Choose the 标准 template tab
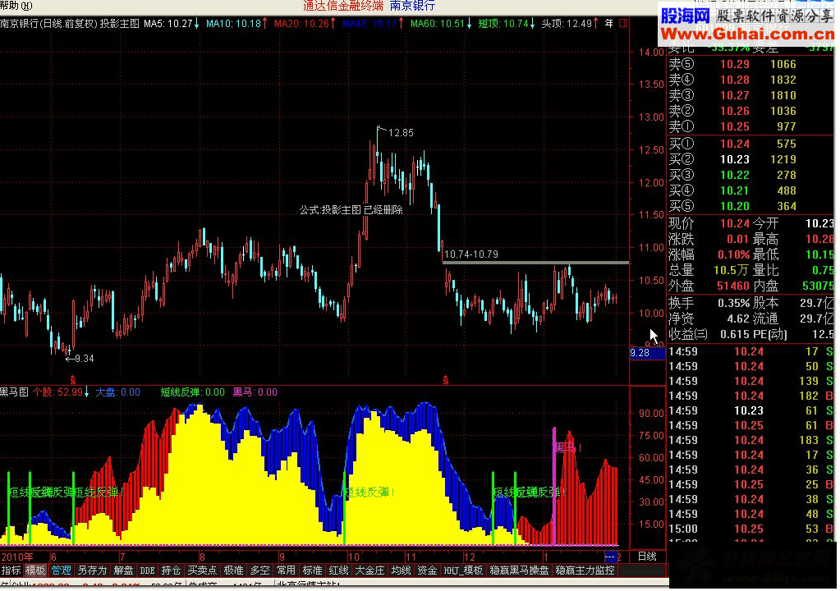The width and height of the screenshot is (840, 591). (x=312, y=570)
